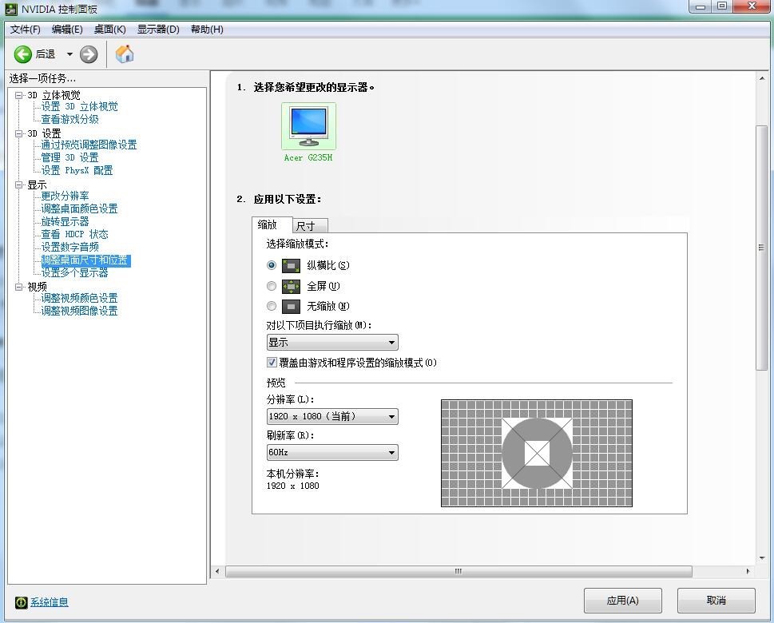Click the 全屏 full-screen scaling icon
Image resolution: width=774 pixels, height=623 pixels.
(292, 286)
